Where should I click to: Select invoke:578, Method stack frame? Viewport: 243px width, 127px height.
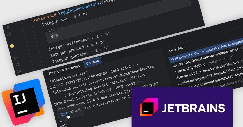tap(204, 64)
